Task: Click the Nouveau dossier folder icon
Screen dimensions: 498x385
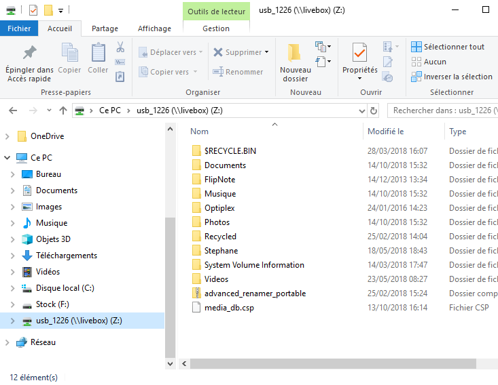Action: (x=294, y=53)
